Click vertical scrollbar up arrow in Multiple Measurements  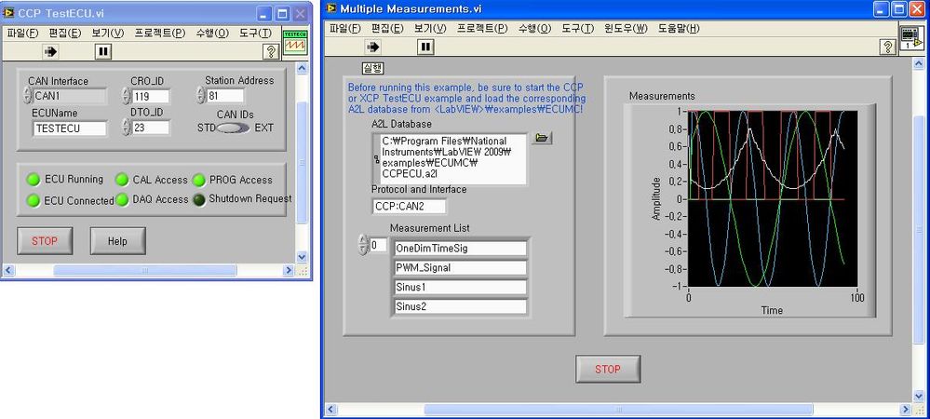click(921, 63)
